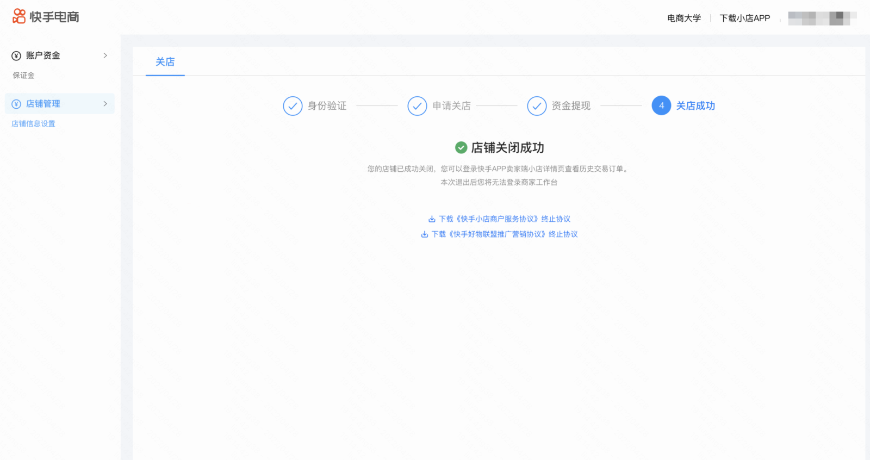Screen dimensions: 870x460
Task: Click download icon for 好物联盟推广营销协议
Action: pyautogui.click(x=425, y=234)
